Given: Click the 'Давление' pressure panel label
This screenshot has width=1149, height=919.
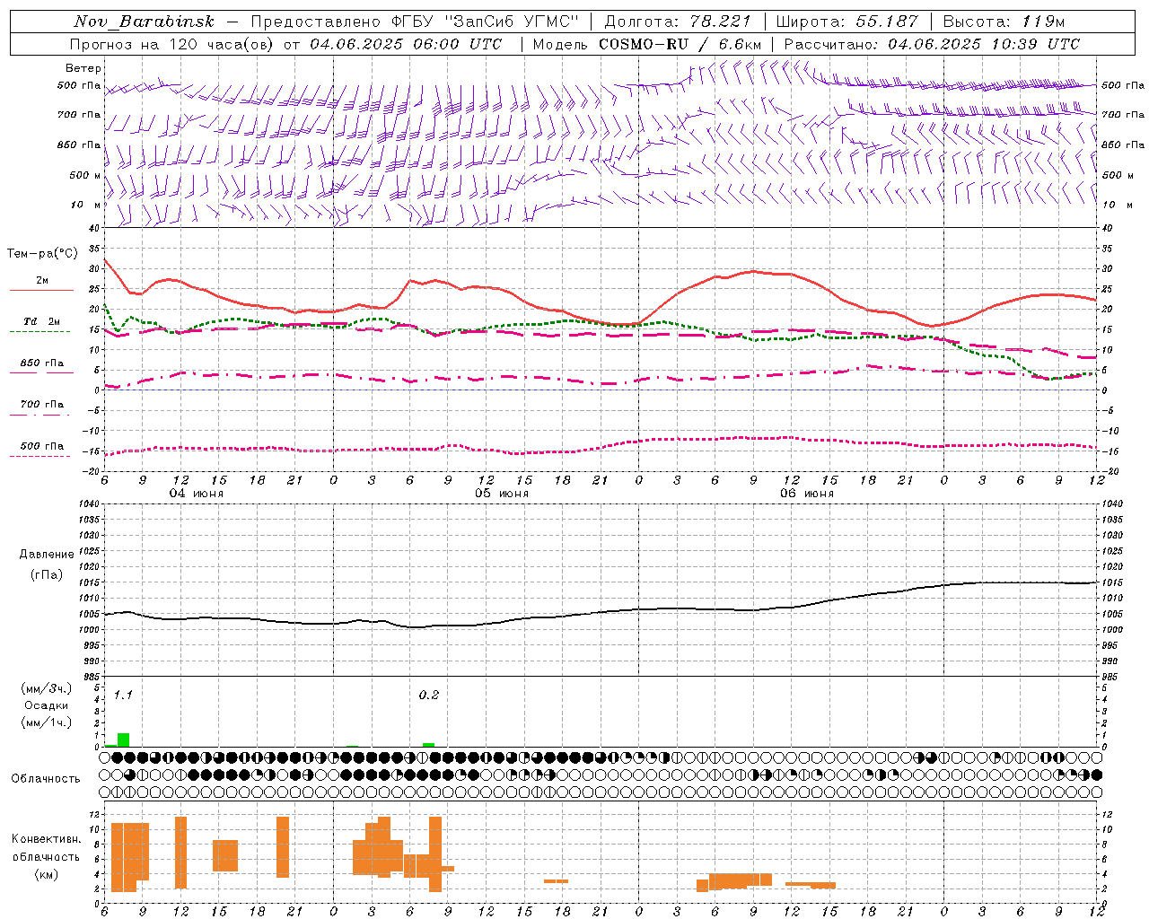Looking at the screenshot, I should 47,554.
